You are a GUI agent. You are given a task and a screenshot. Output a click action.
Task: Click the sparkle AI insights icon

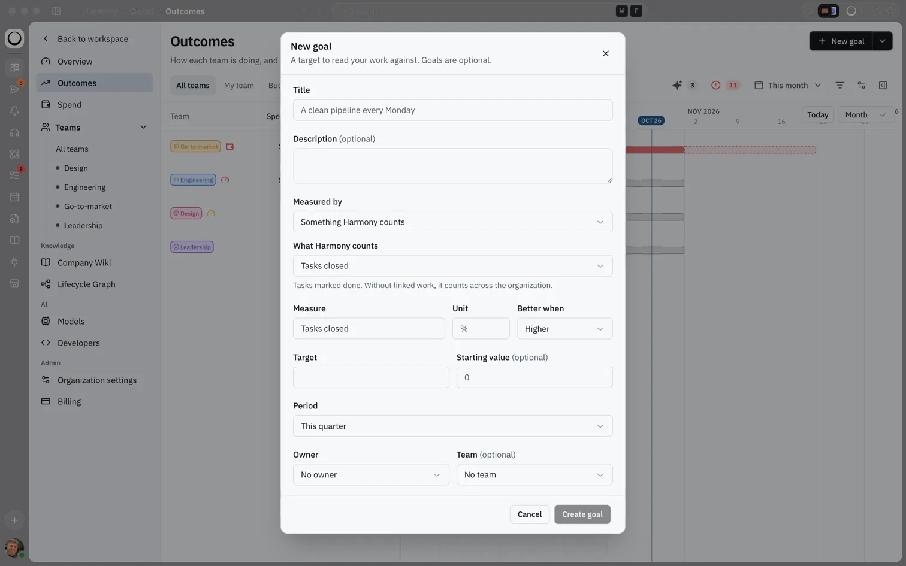(677, 85)
